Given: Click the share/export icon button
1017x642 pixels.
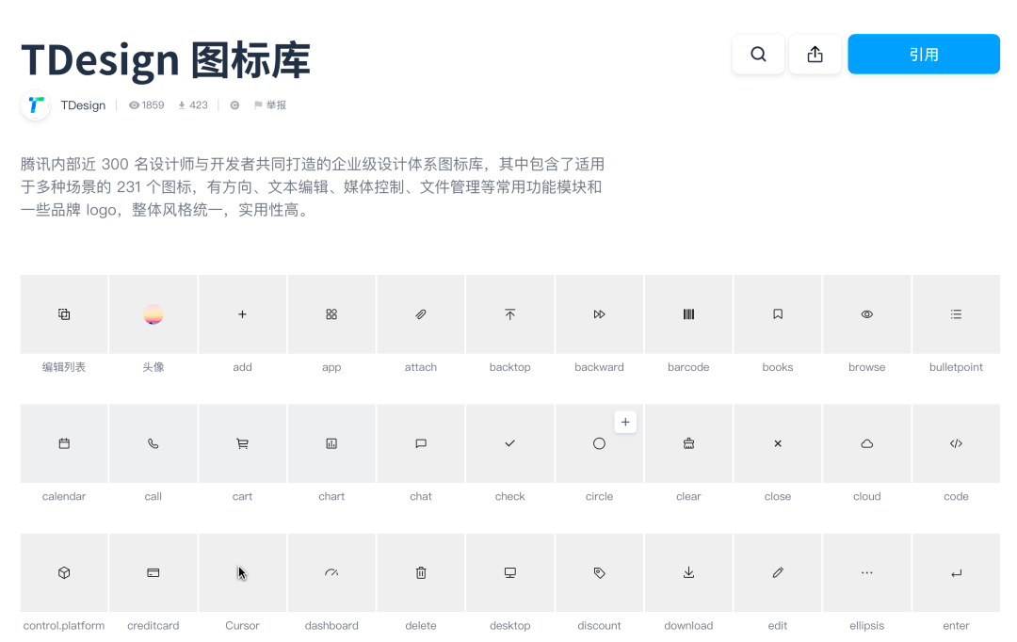Looking at the screenshot, I should coord(815,55).
